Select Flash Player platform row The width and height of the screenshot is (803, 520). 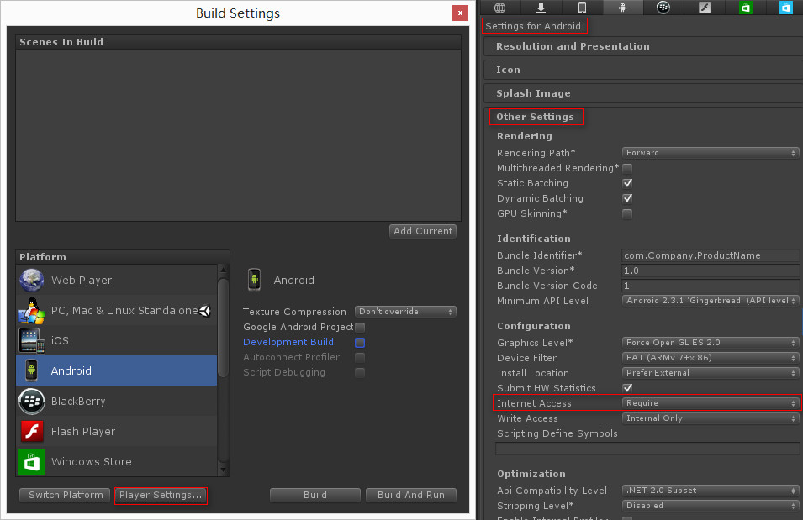tap(117, 431)
